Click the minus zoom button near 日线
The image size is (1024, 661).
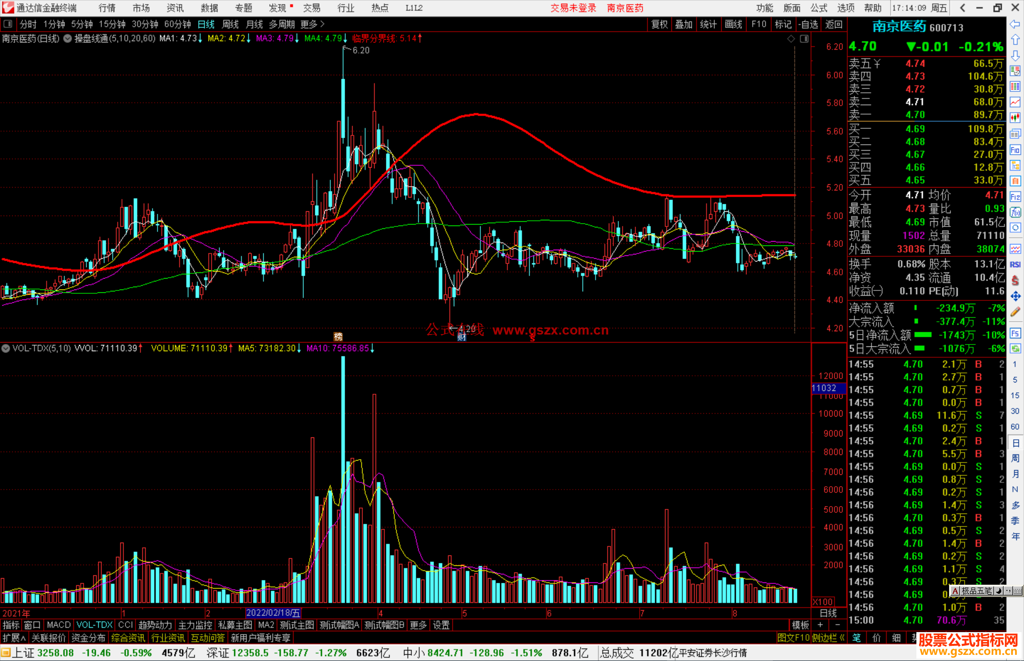click(x=837, y=625)
